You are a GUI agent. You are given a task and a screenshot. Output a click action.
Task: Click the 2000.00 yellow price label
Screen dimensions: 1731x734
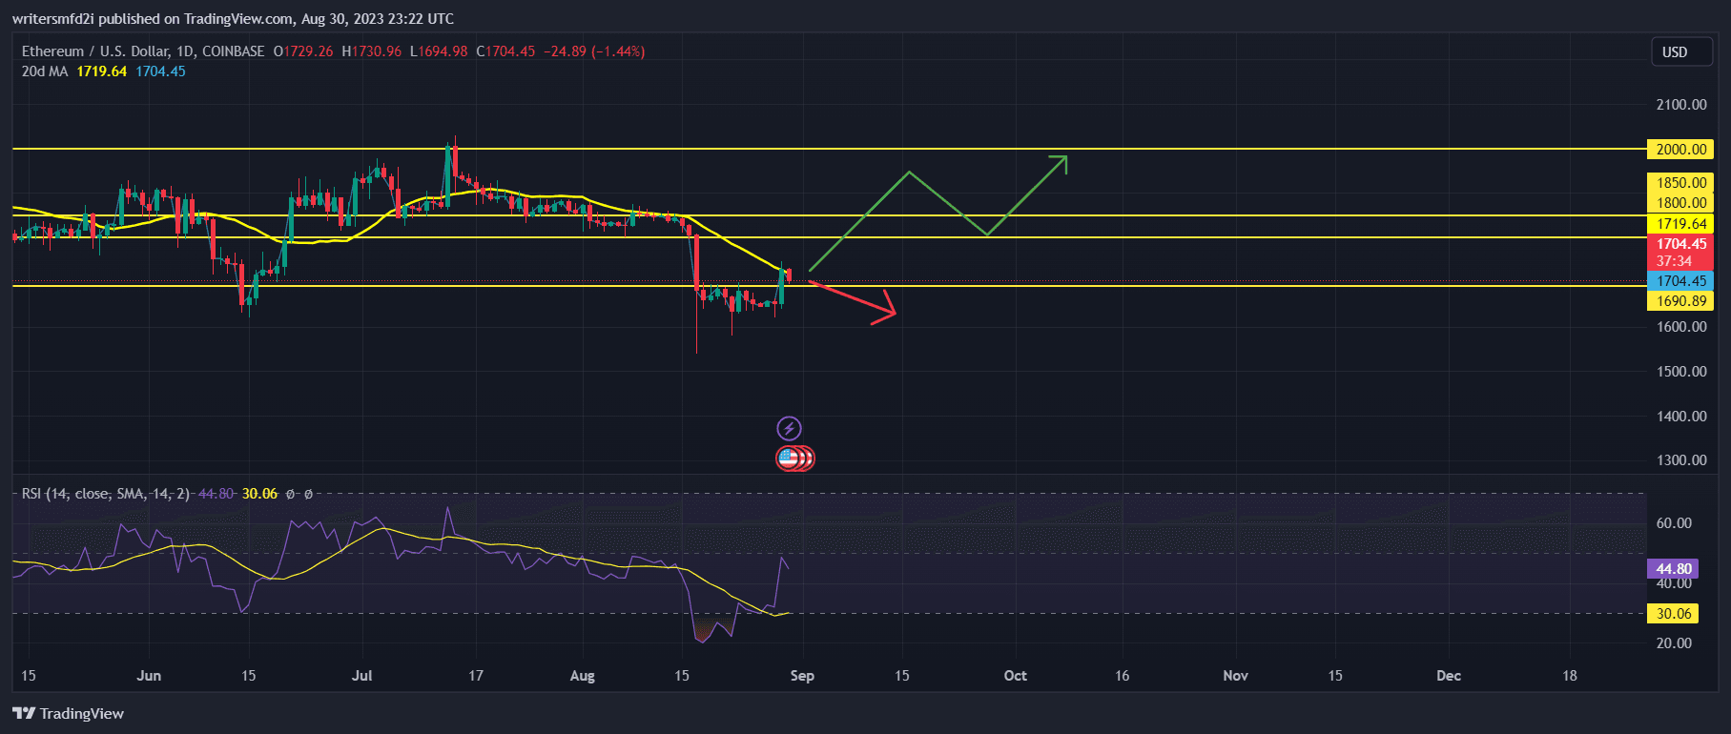1680,150
